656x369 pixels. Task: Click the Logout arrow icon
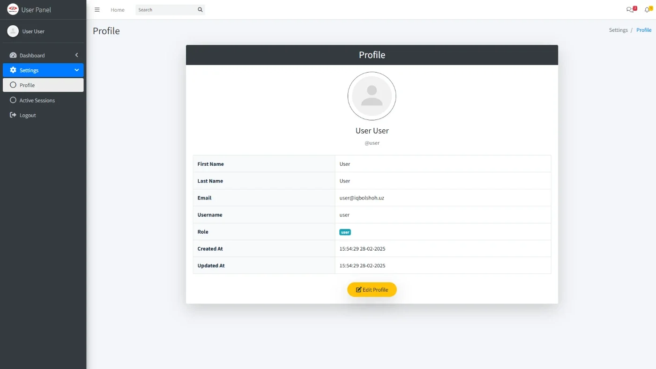click(x=13, y=115)
